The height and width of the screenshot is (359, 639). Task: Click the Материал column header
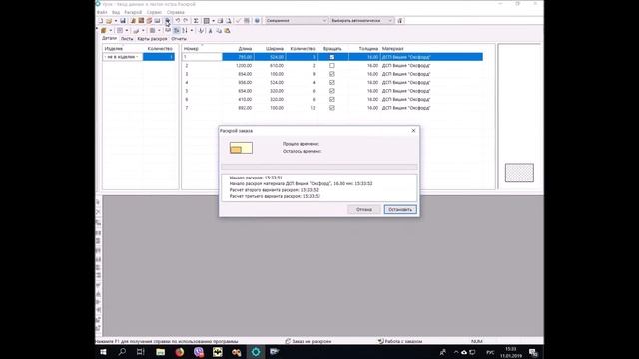392,49
